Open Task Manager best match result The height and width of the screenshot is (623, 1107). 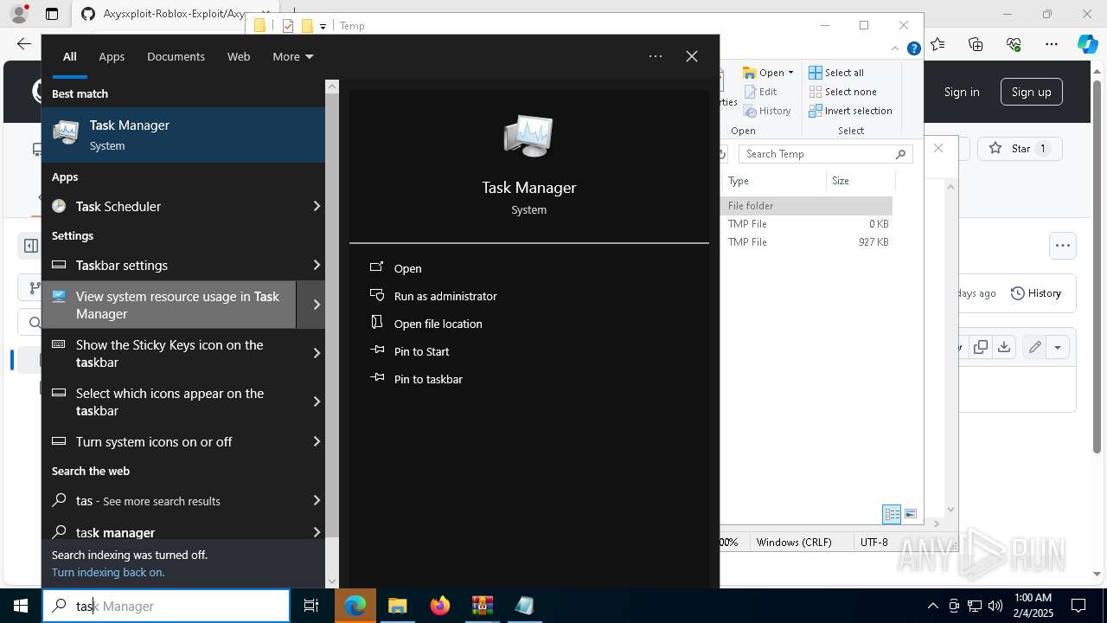point(183,135)
